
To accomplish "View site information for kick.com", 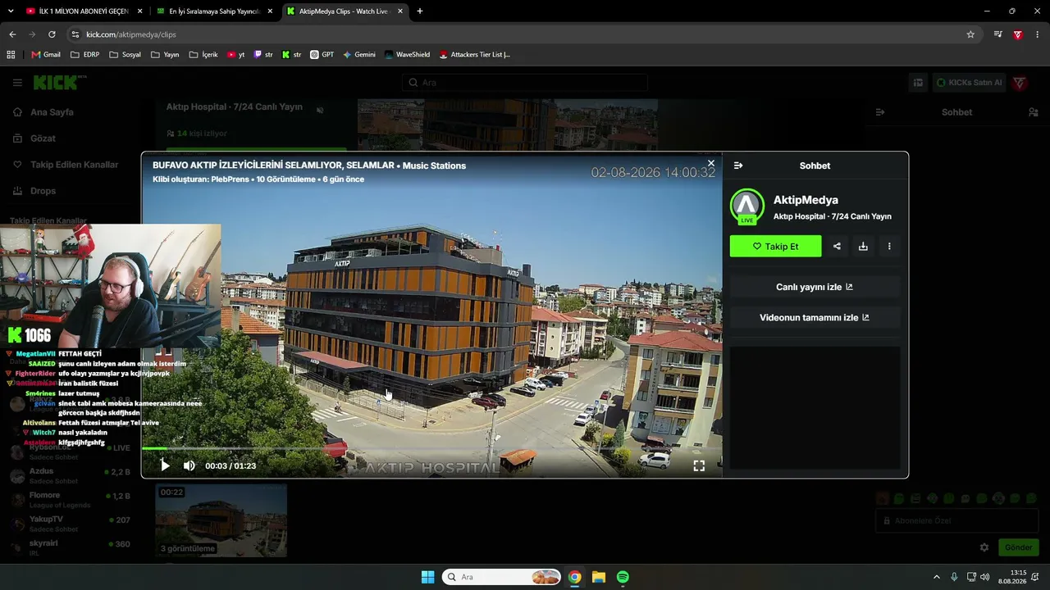I will pos(75,34).
